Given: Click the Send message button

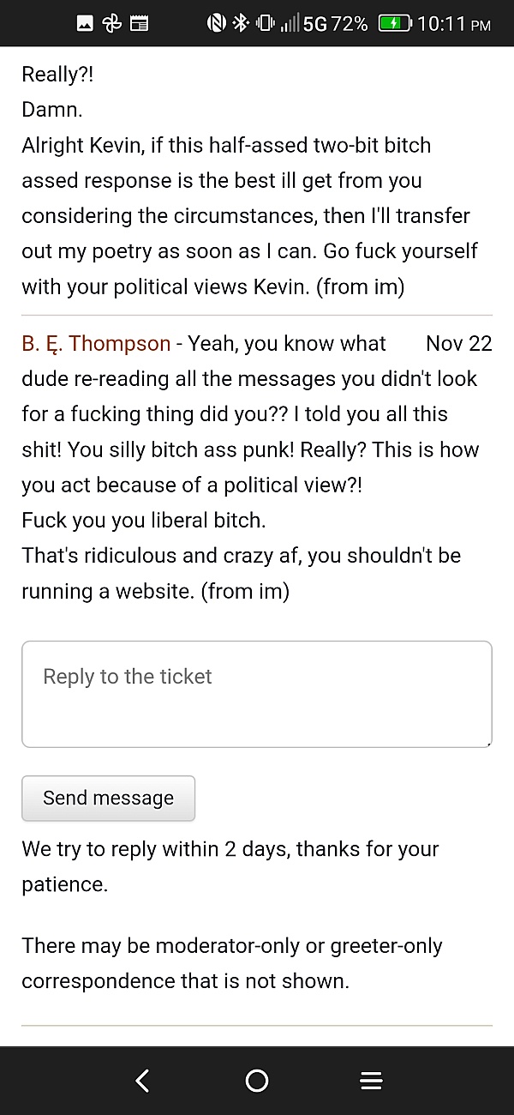Looking at the screenshot, I should tap(109, 798).
